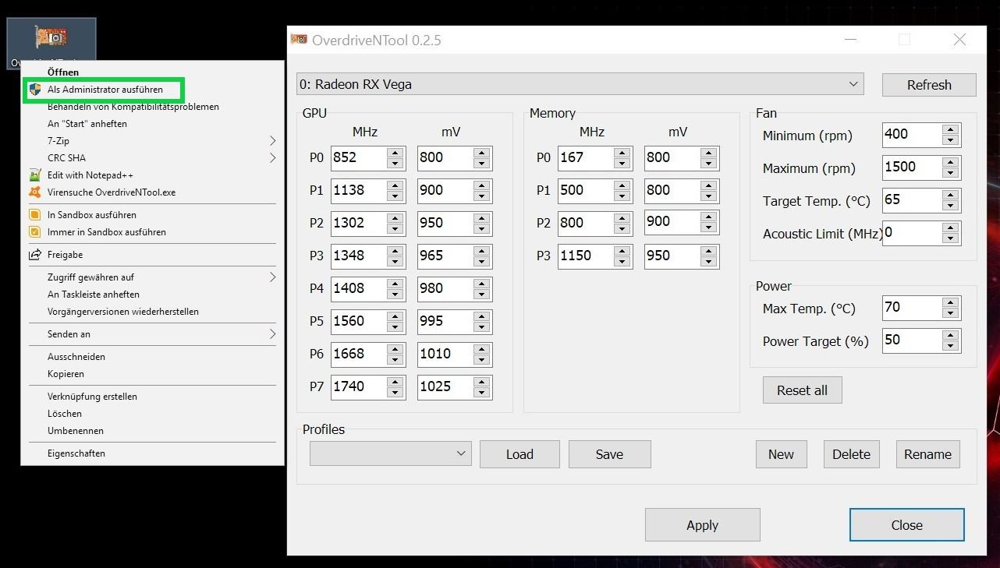Image resolution: width=1000 pixels, height=568 pixels.
Task: Select Löschen in the context menu
Action: pyautogui.click(x=151, y=414)
